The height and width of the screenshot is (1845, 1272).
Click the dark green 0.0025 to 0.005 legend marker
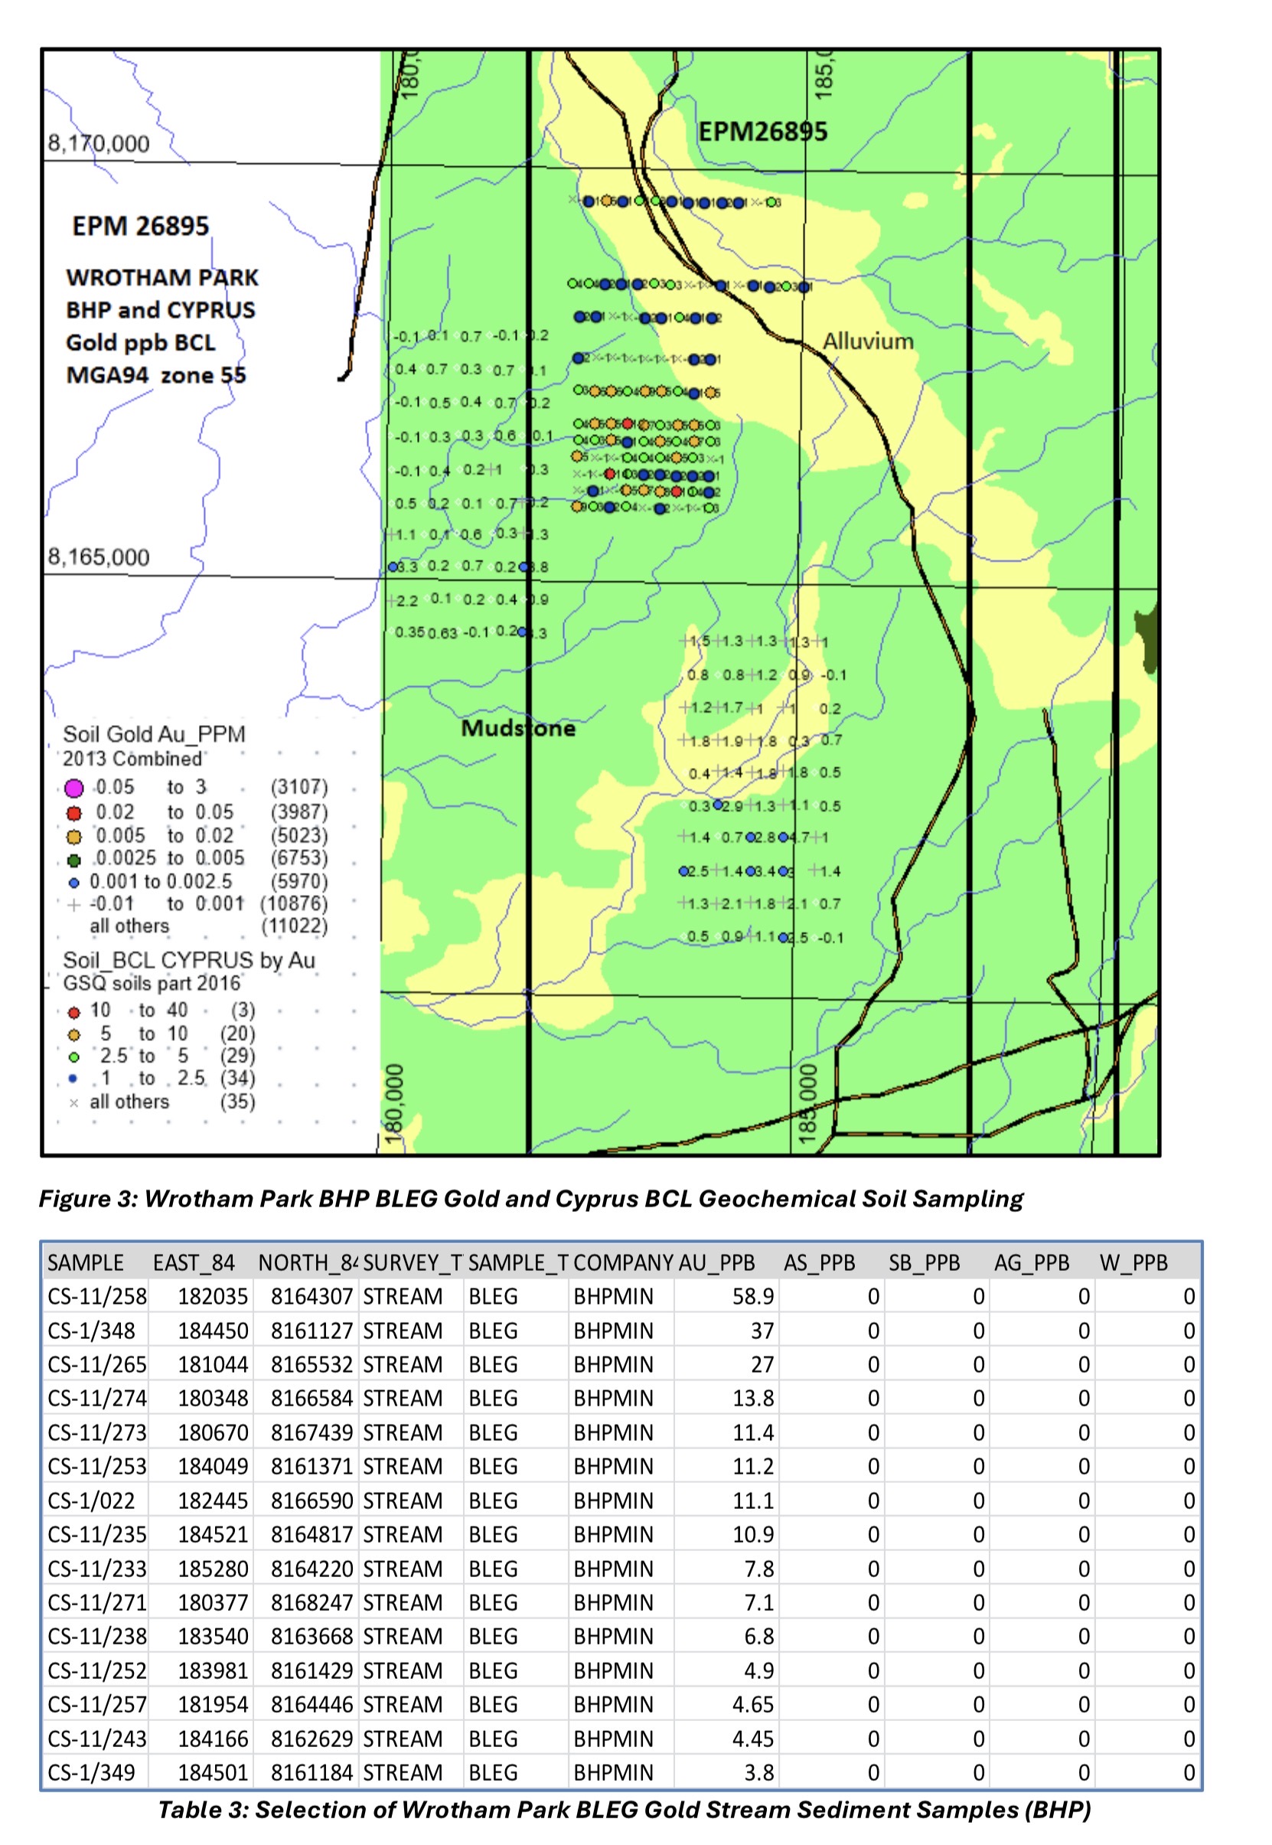[74, 860]
